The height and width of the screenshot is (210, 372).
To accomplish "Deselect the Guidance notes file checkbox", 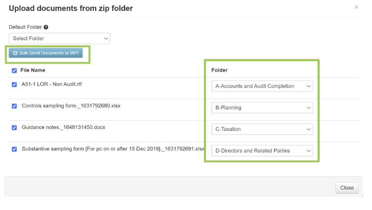I will click(14, 127).
